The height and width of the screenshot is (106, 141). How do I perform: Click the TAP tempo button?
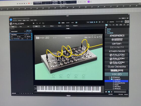pos(88,22)
